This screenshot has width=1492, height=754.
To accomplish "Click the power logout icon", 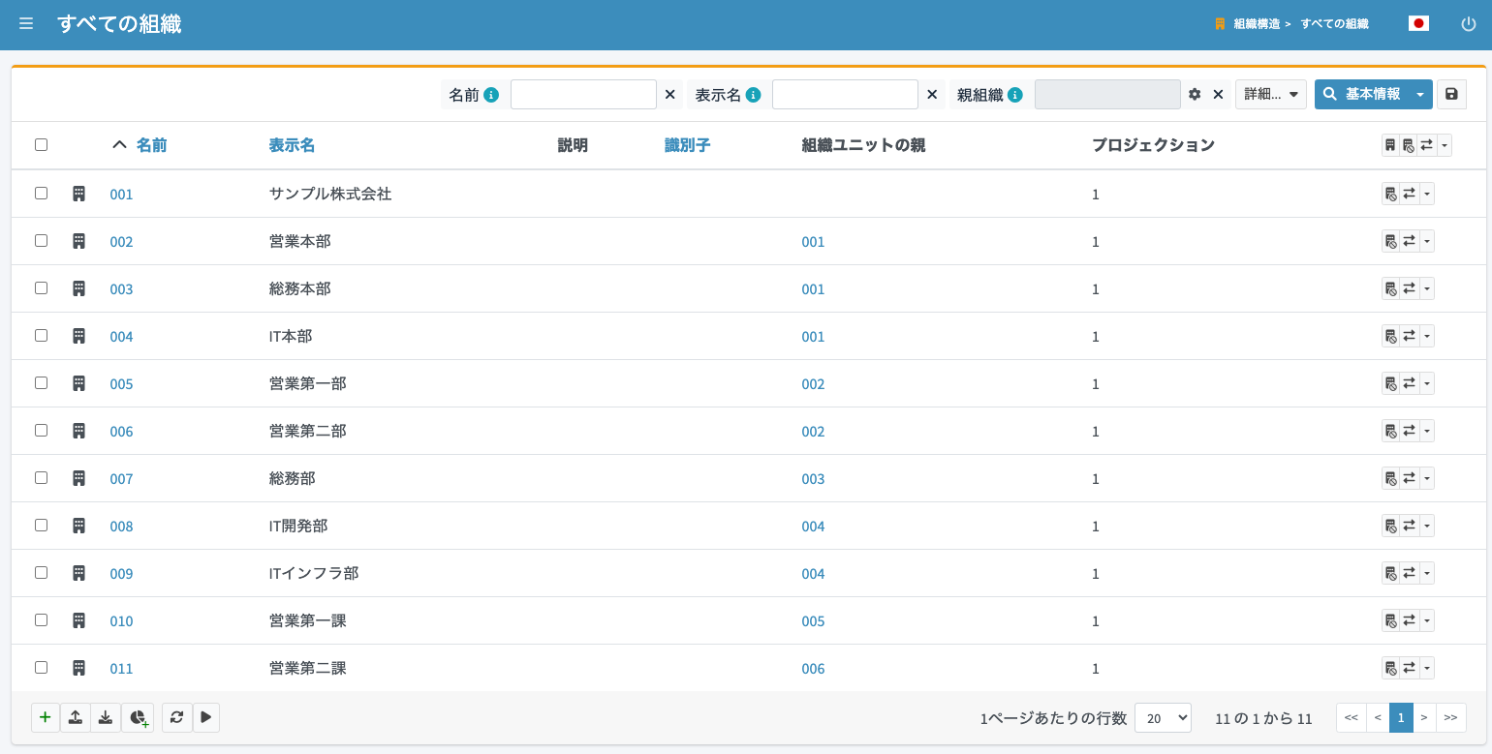I will pyautogui.click(x=1469, y=24).
